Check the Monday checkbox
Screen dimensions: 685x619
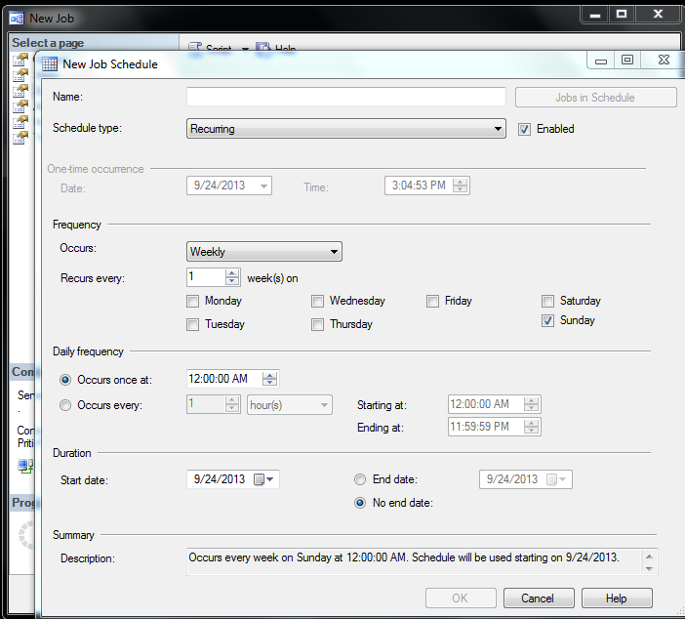pos(193,302)
